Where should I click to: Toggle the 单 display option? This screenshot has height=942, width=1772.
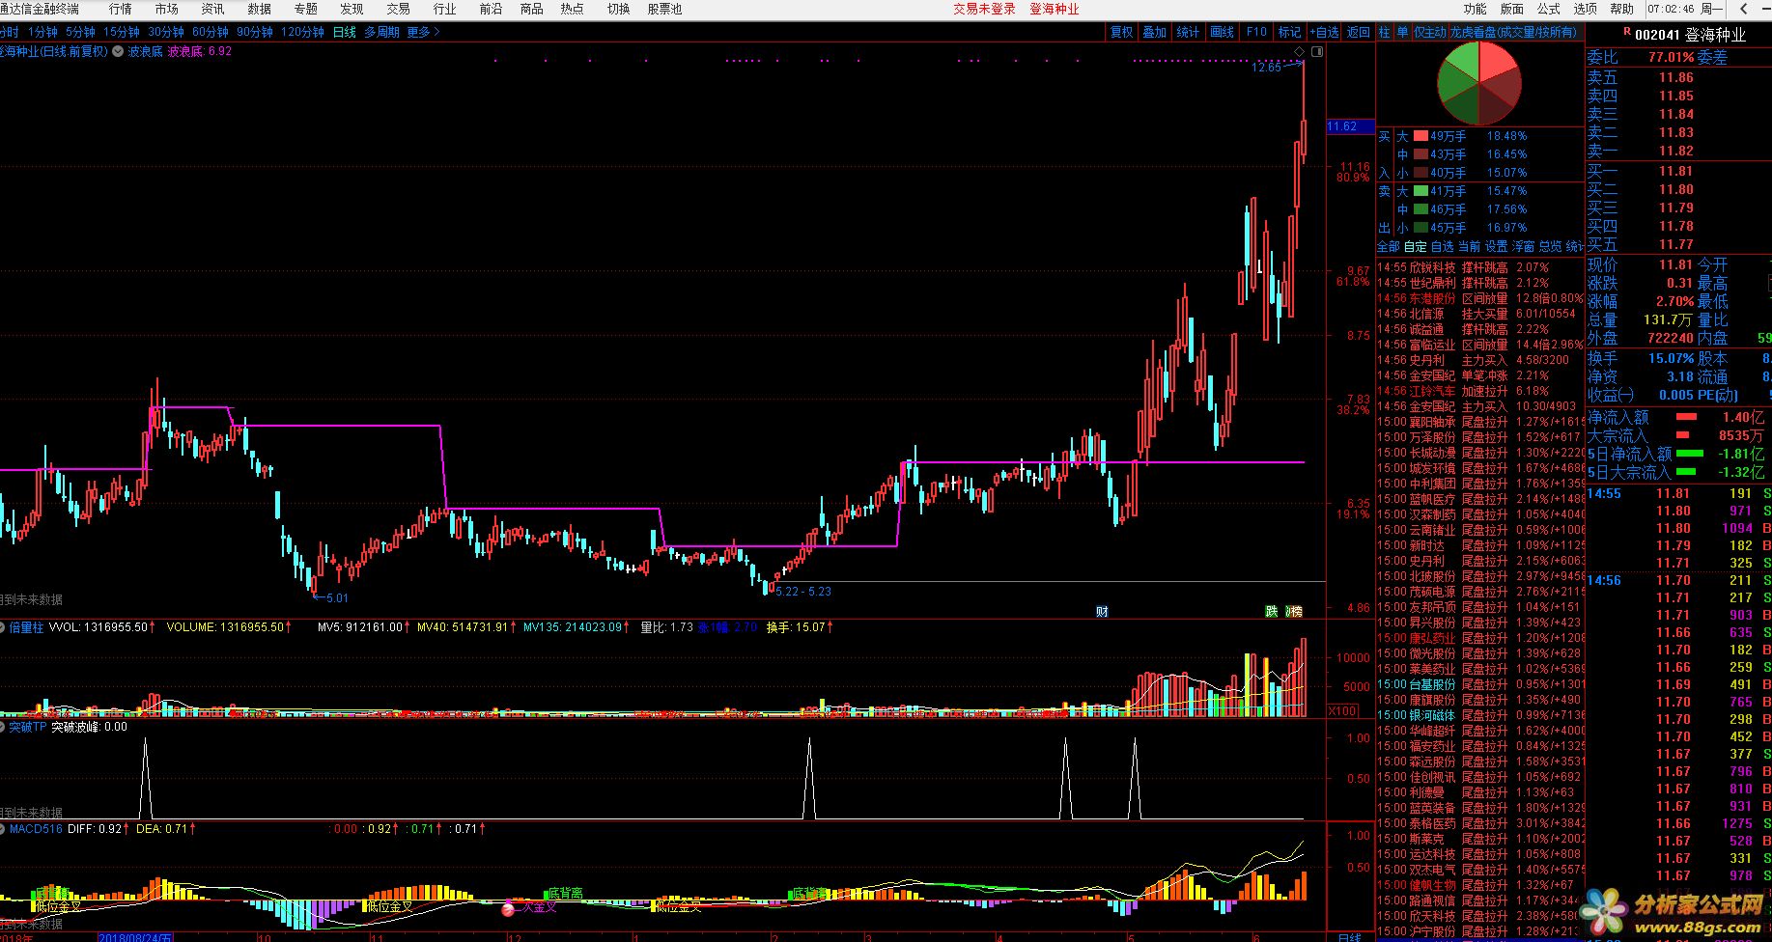point(1402,32)
